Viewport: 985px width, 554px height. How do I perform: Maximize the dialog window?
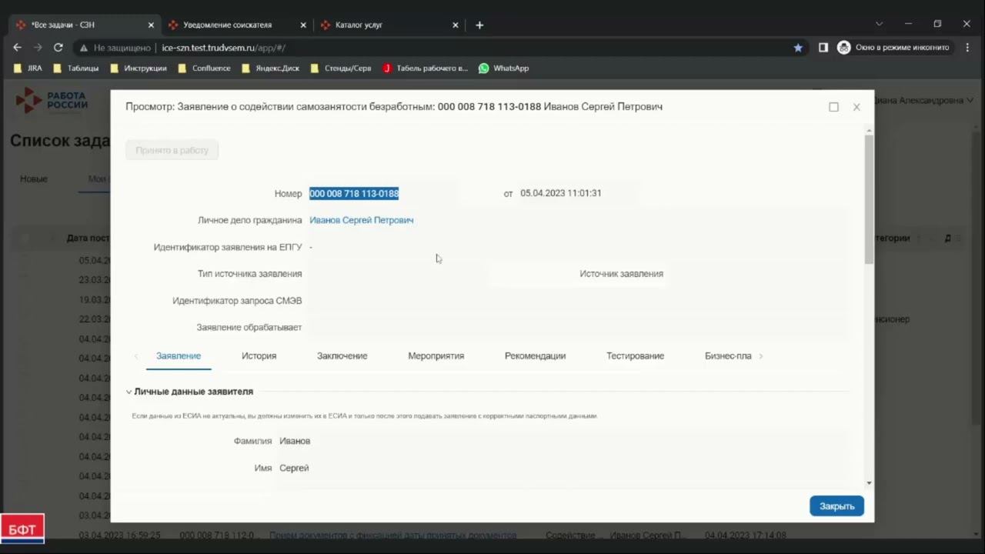point(833,107)
